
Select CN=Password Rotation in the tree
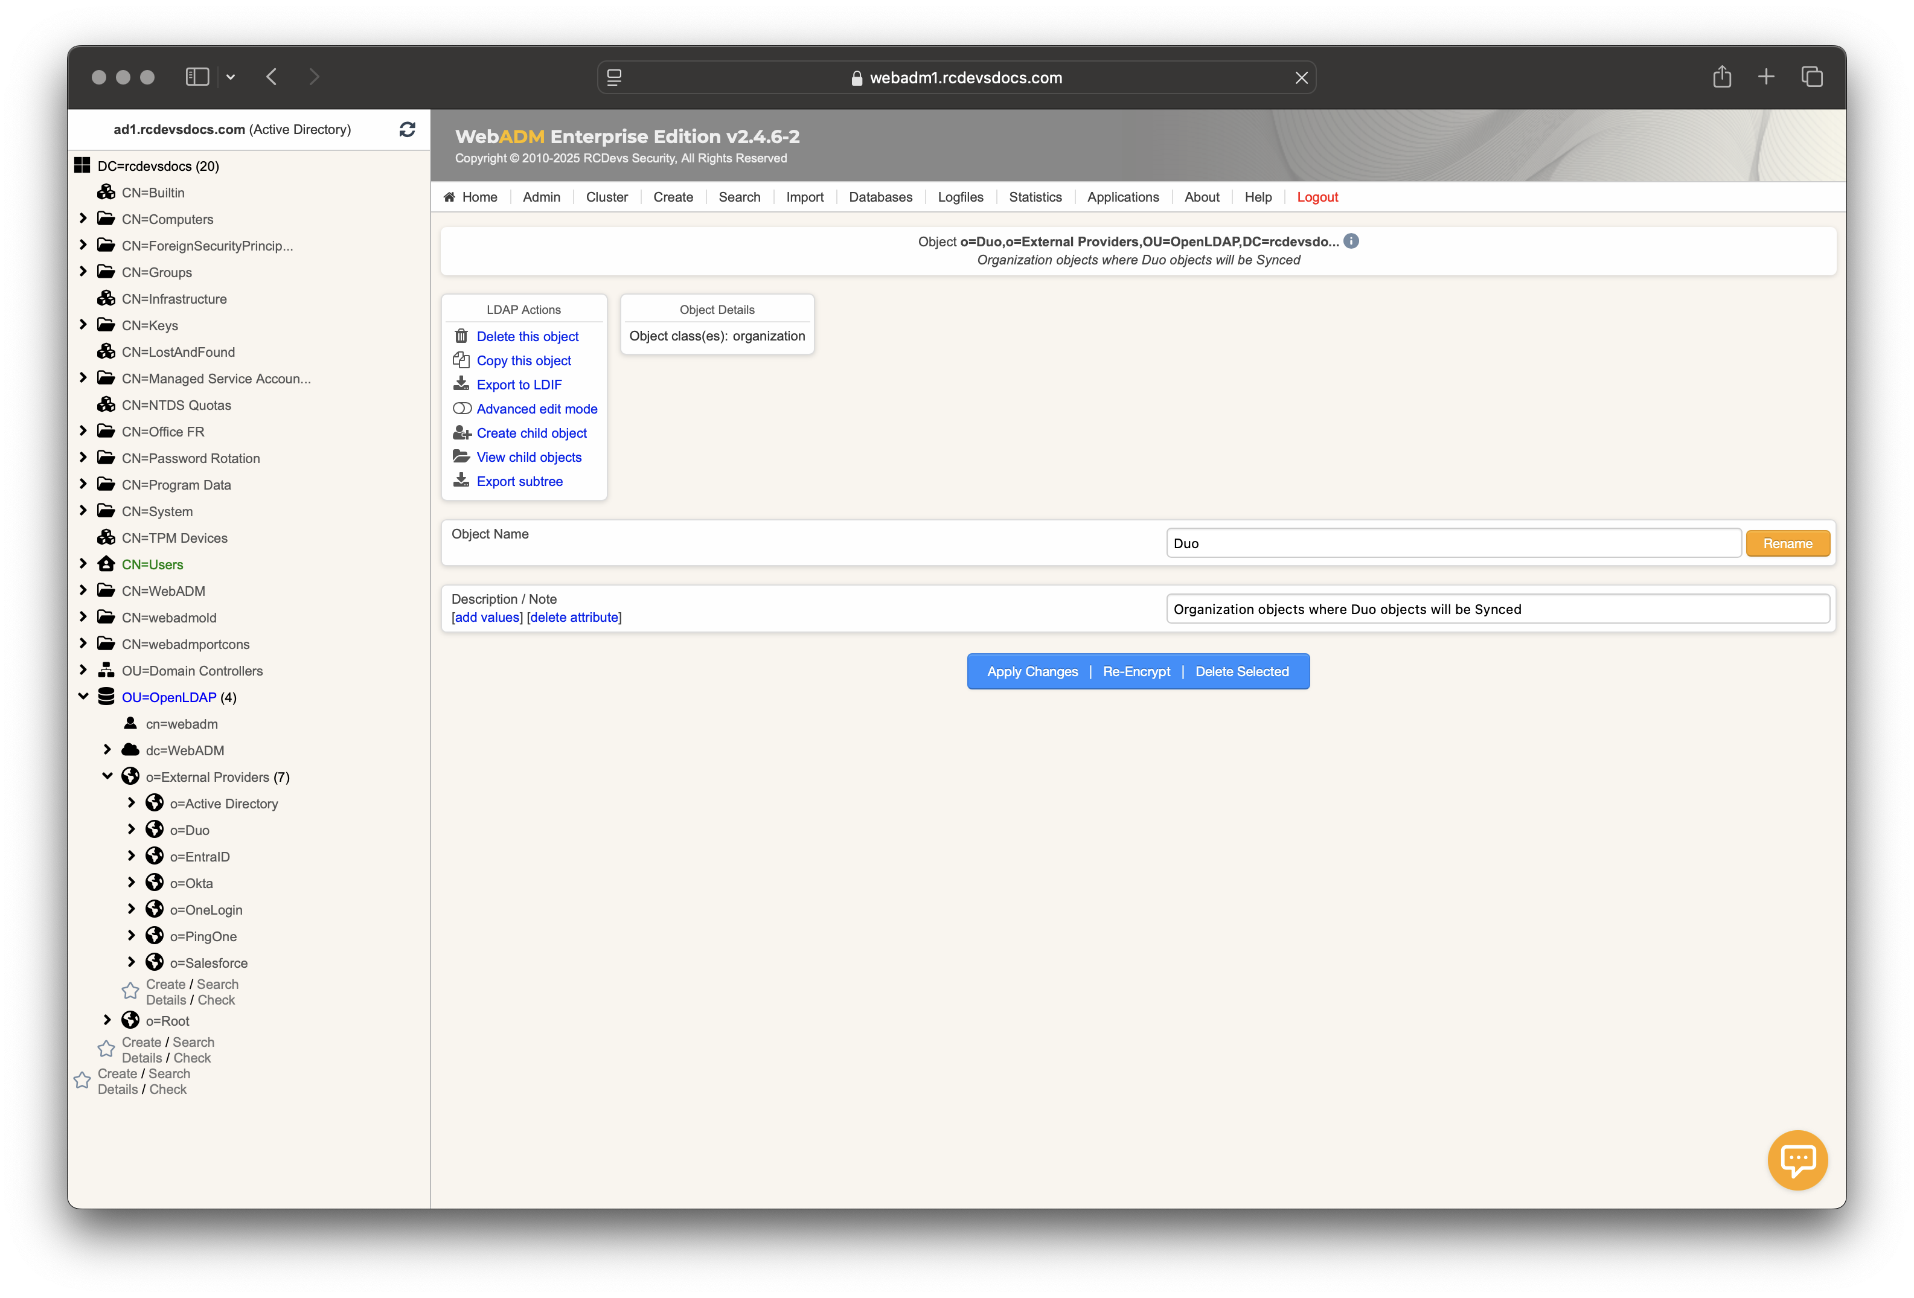[x=190, y=458]
